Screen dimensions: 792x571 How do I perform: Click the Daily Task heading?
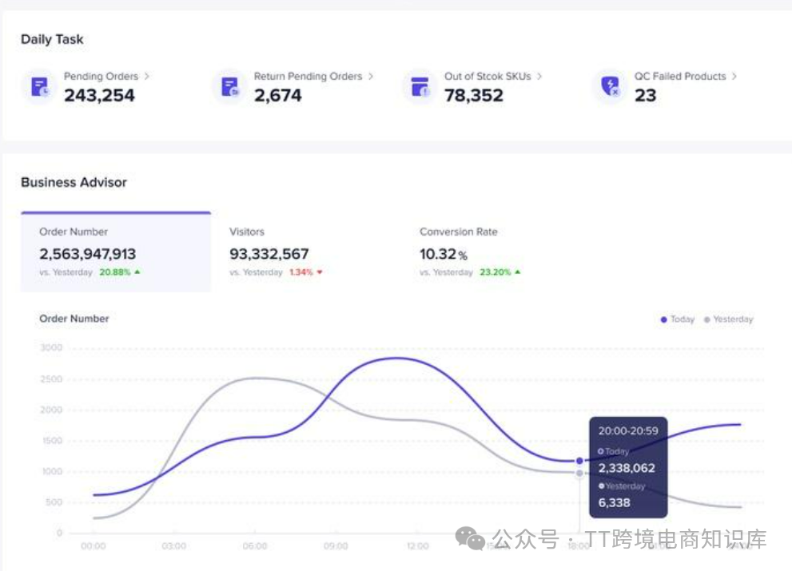(52, 39)
